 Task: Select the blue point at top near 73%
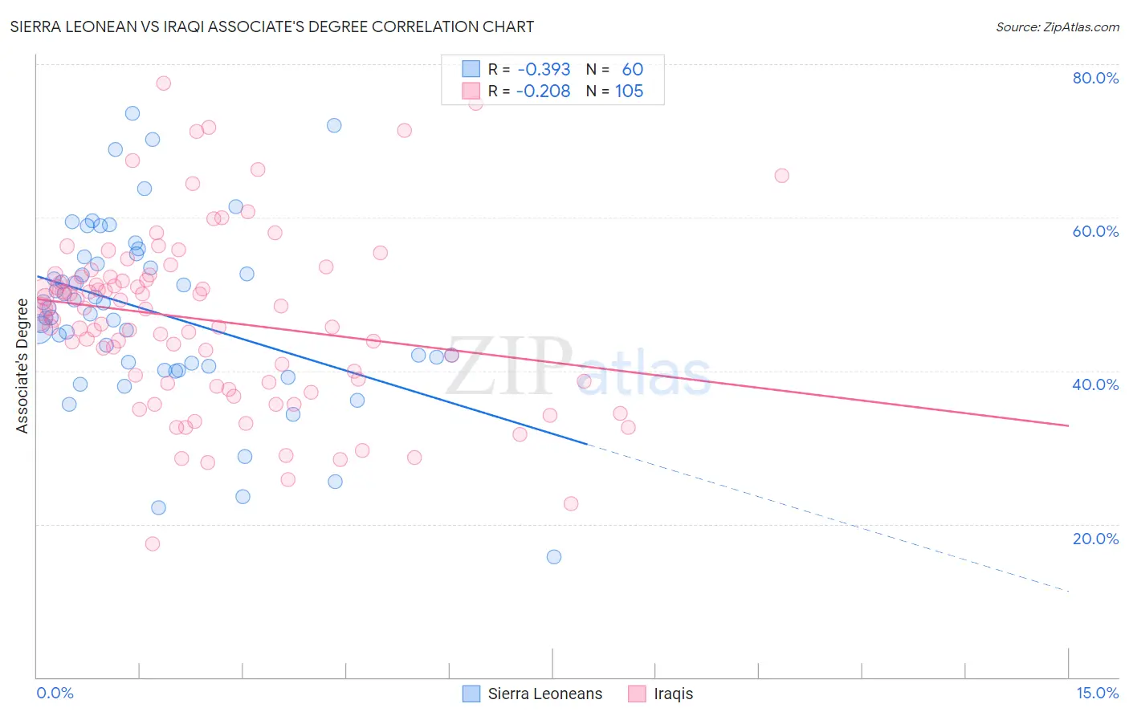click(x=132, y=113)
